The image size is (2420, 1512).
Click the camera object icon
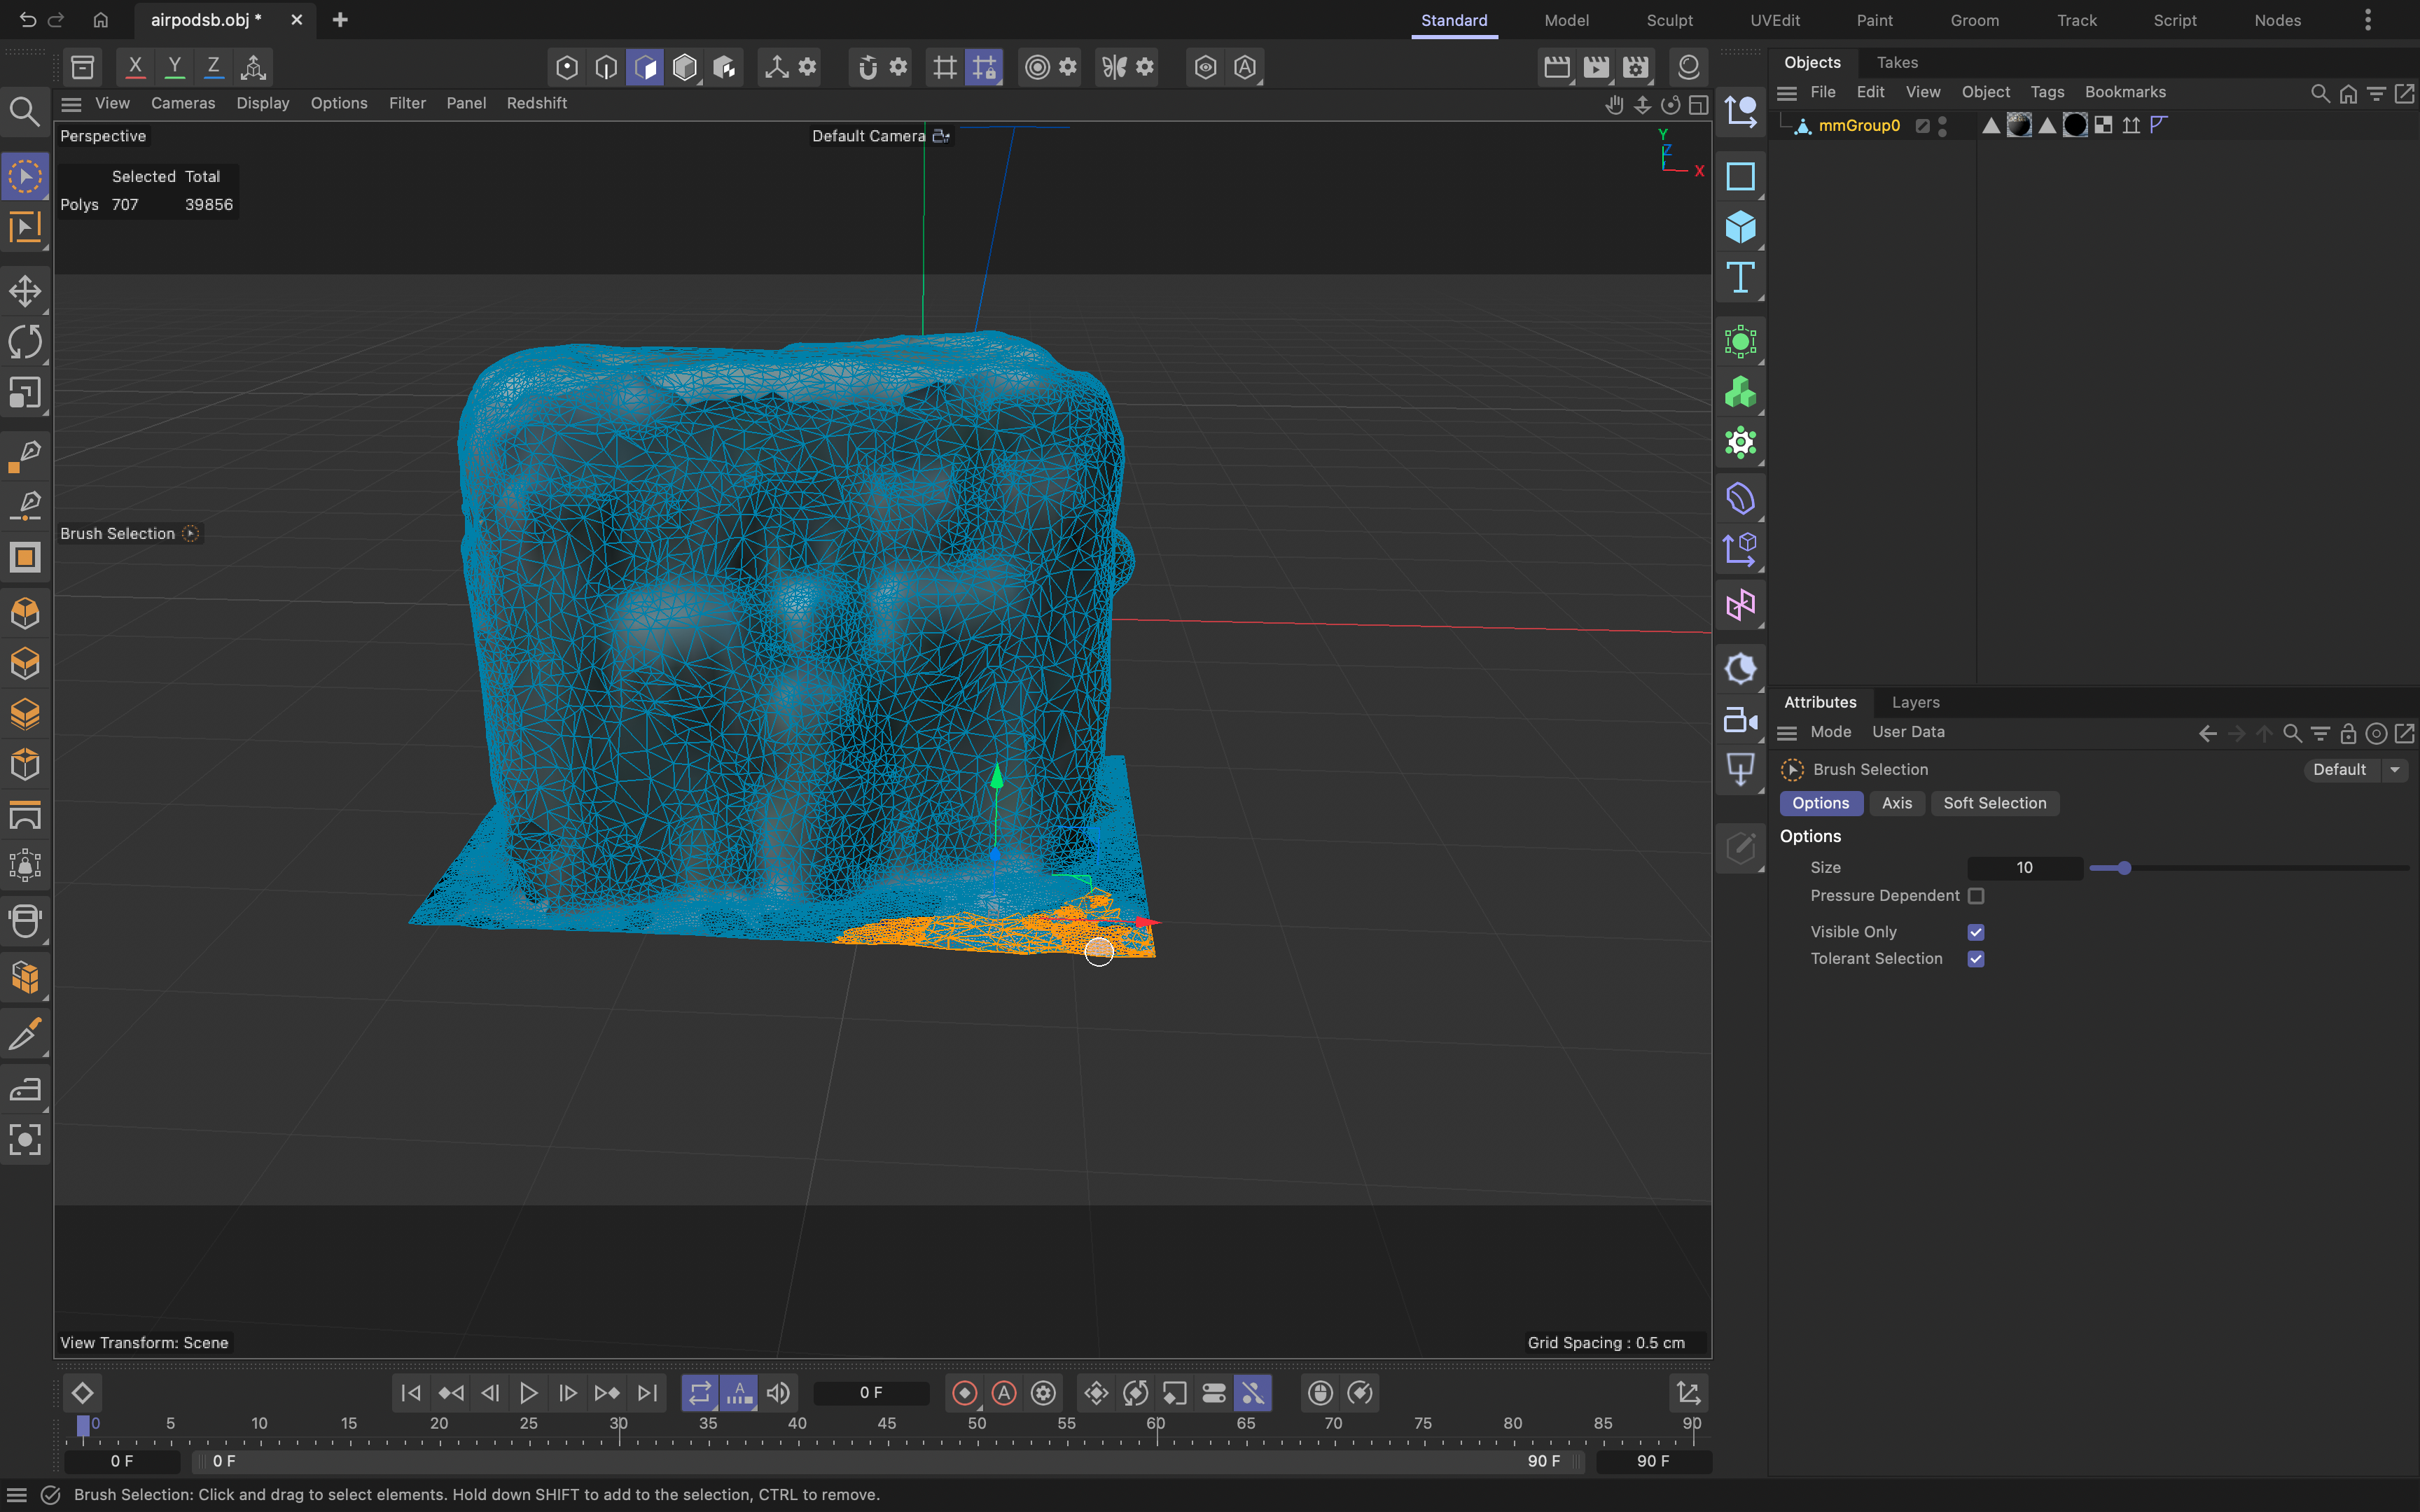[1740, 720]
